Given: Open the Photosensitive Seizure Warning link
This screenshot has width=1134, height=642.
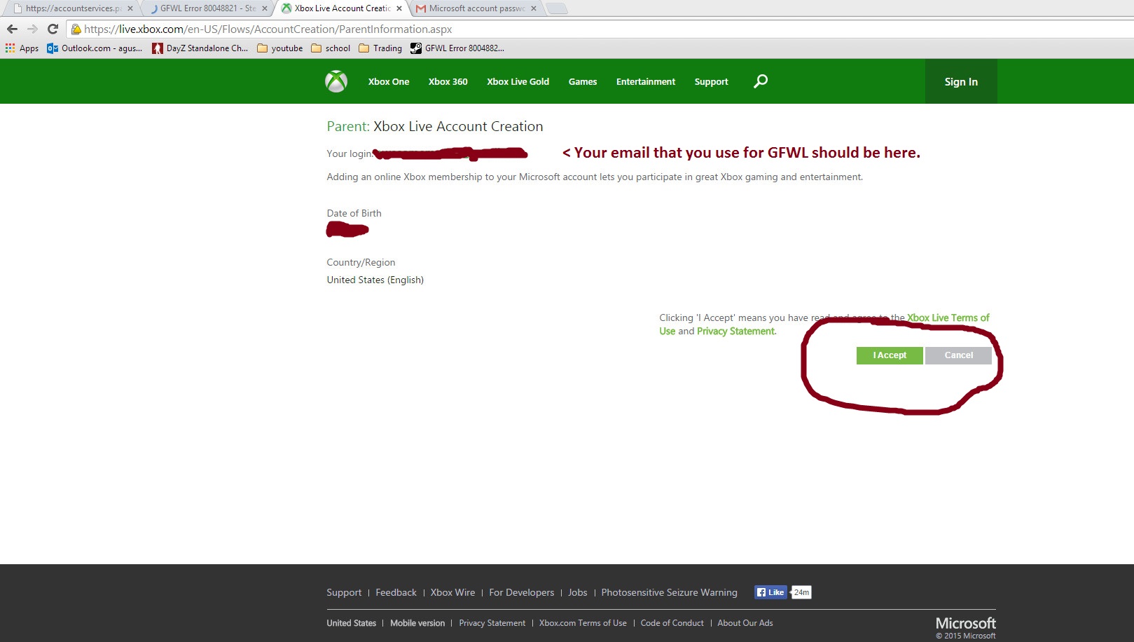Looking at the screenshot, I should coord(669,592).
